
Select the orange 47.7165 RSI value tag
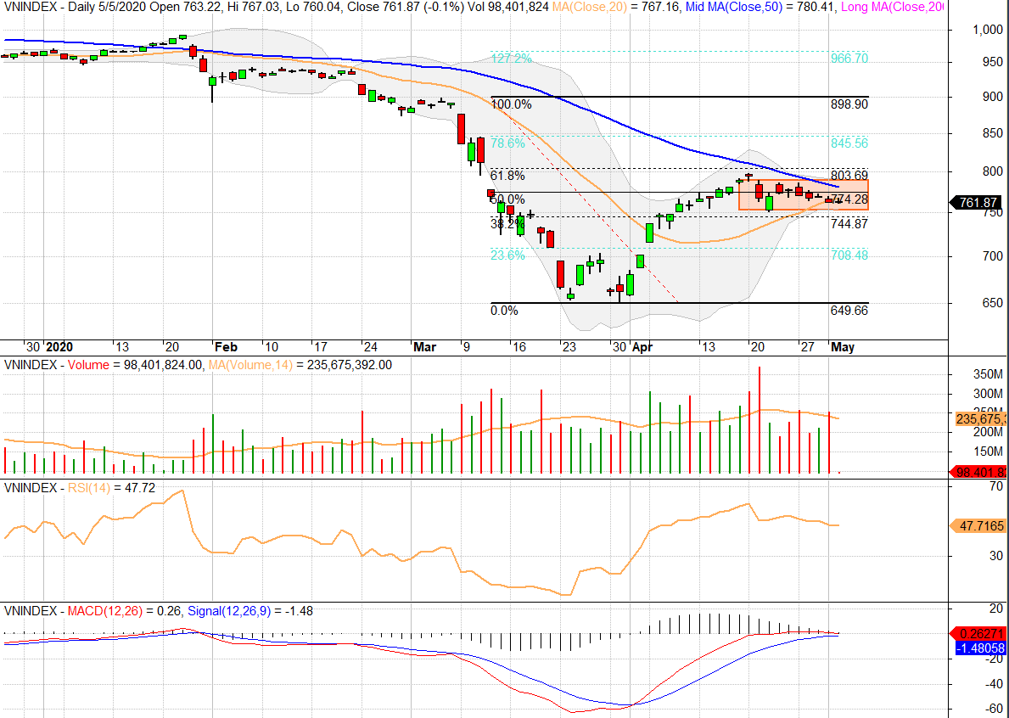pyautogui.click(x=978, y=526)
